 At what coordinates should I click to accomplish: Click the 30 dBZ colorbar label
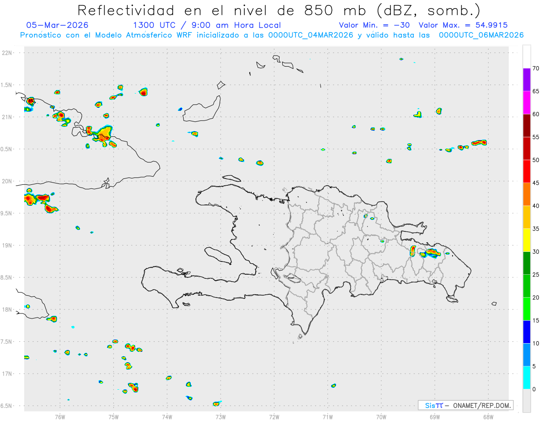[536, 252]
